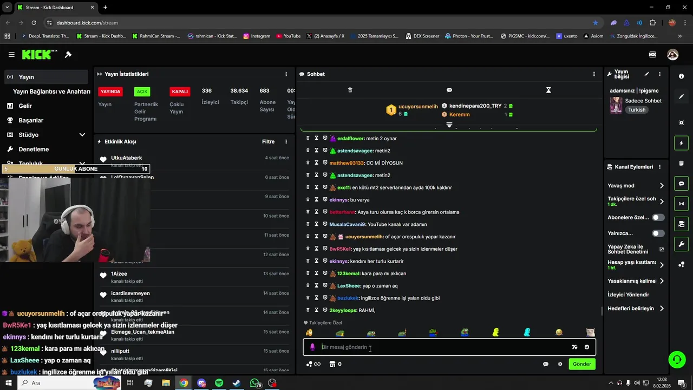Click the shield icon on exo11's message
Screen dimensions: 693x390
click(x=325, y=187)
